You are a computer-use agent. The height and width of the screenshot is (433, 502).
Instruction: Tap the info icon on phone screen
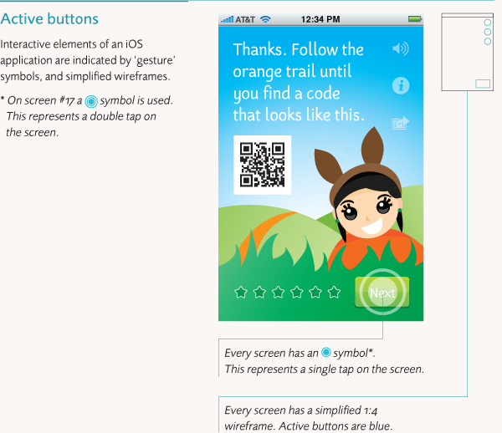pos(401,86)
